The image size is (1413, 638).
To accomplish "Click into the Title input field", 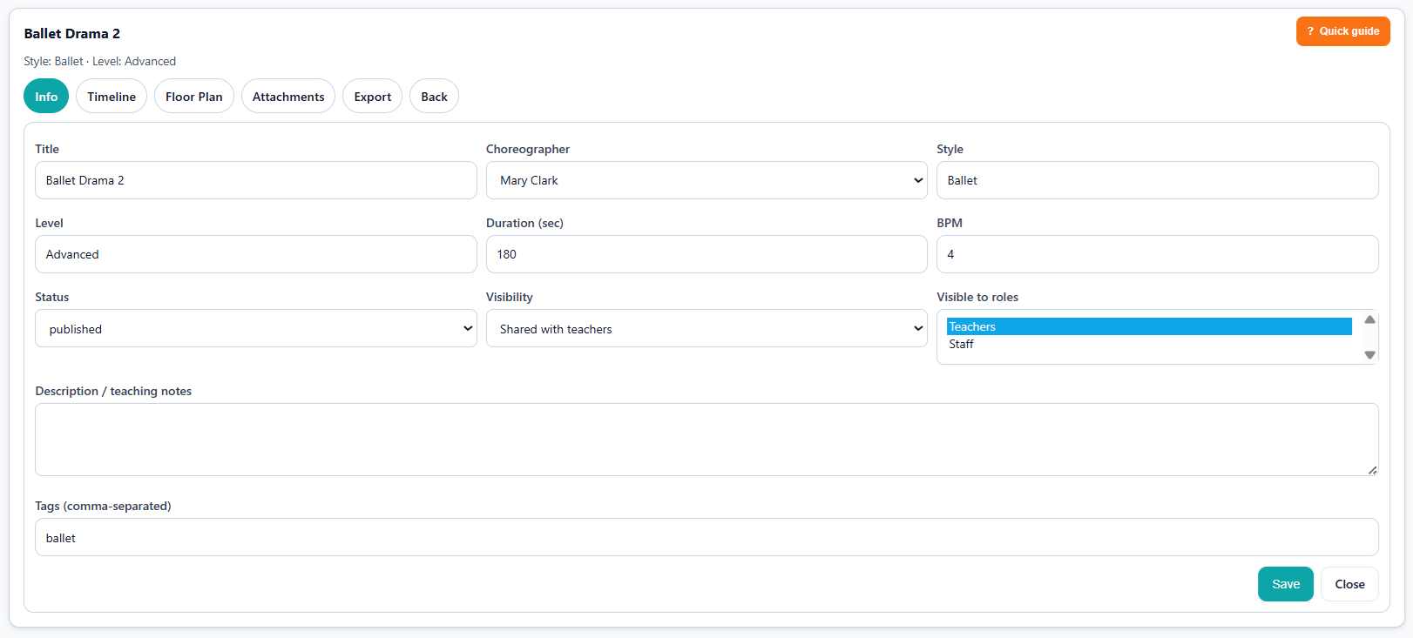I will [x=255, y=180].
